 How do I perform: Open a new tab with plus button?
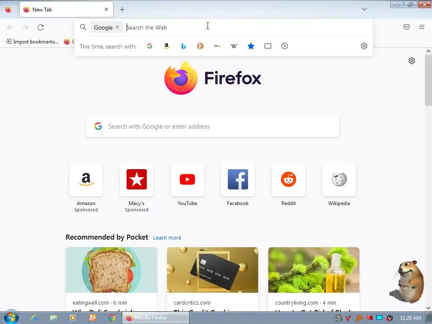122,9
